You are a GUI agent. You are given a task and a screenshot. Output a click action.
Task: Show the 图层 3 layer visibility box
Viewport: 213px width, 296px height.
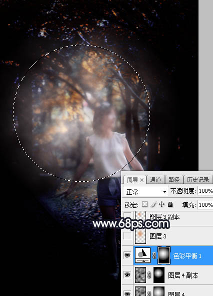[x=127, y=236]
